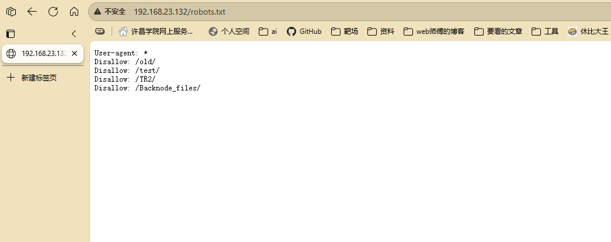
Task: Click the 不安全 security warning indicator
Action: pos(110,12)
